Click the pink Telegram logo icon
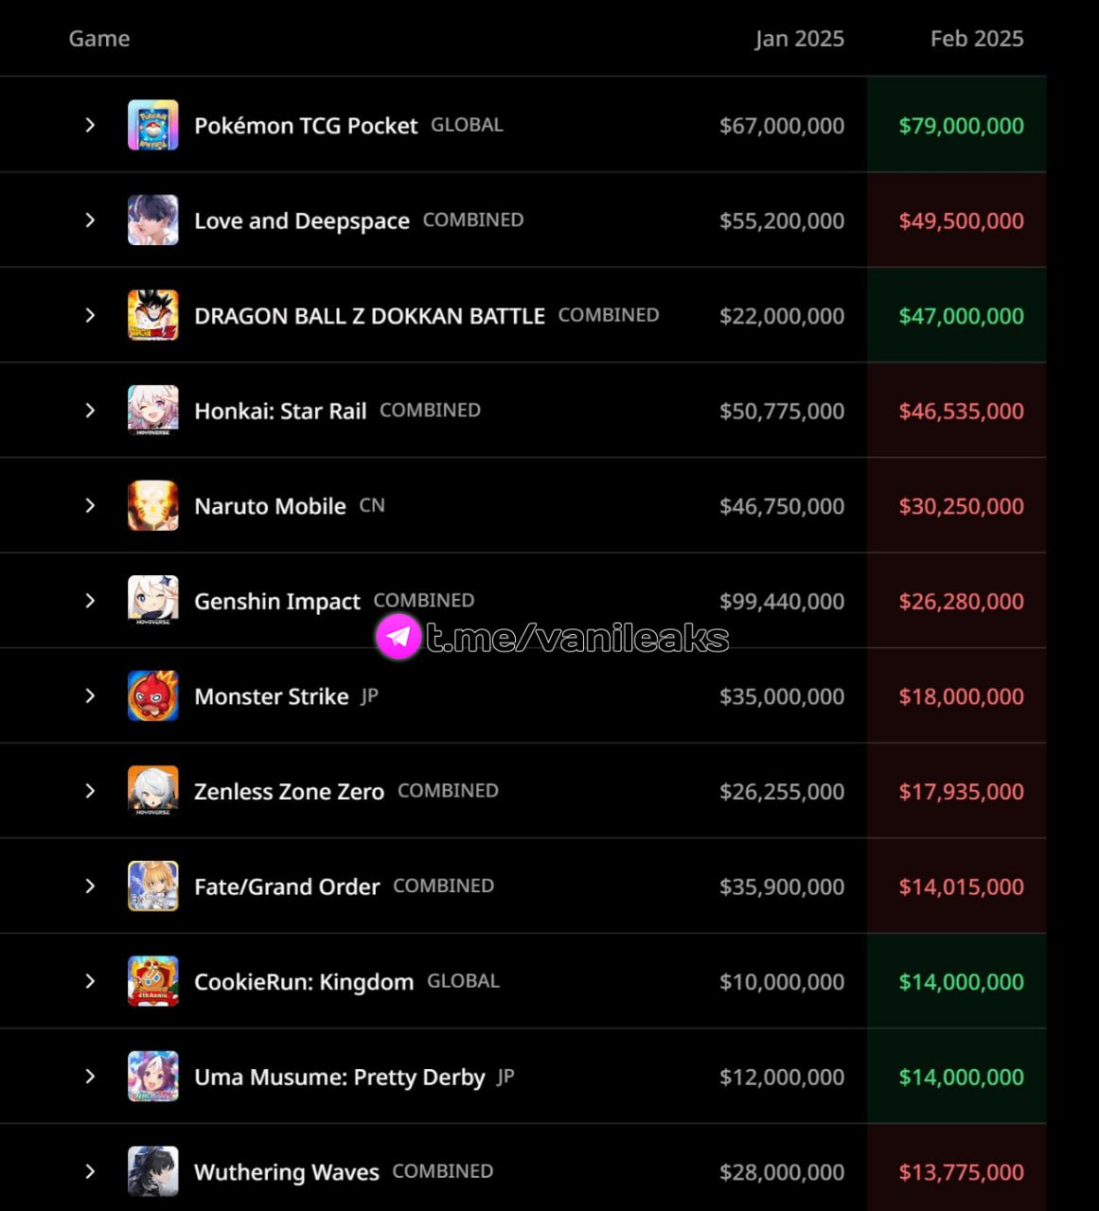Image resolution: width=1099 pixels, height=1211 pixels. pyautogui.click(x=399, y=637)
